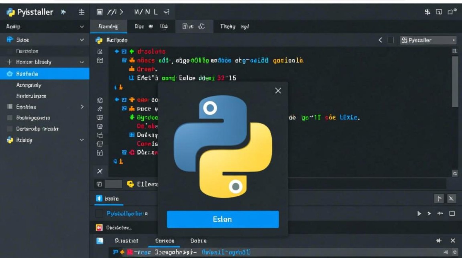Click the small icon at the bottom of the editor scrollbar
Image resolution: width=462 pixels, height=258 pixels.
pyautogui.click(x=455, y=173)
